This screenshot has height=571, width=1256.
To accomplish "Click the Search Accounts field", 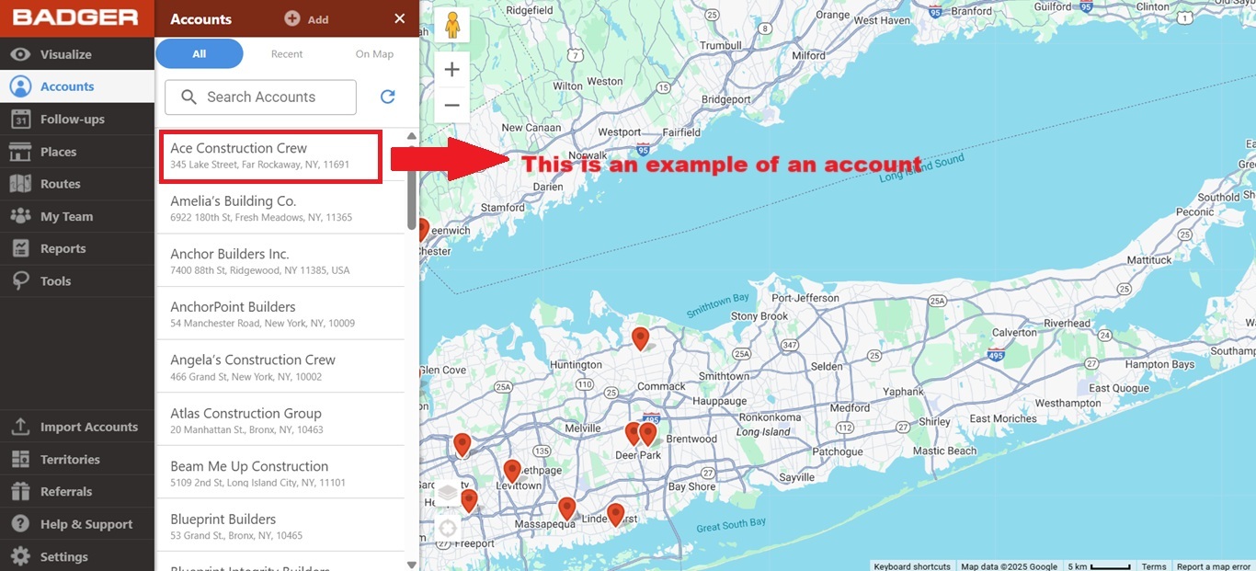I will pos(261,97).
